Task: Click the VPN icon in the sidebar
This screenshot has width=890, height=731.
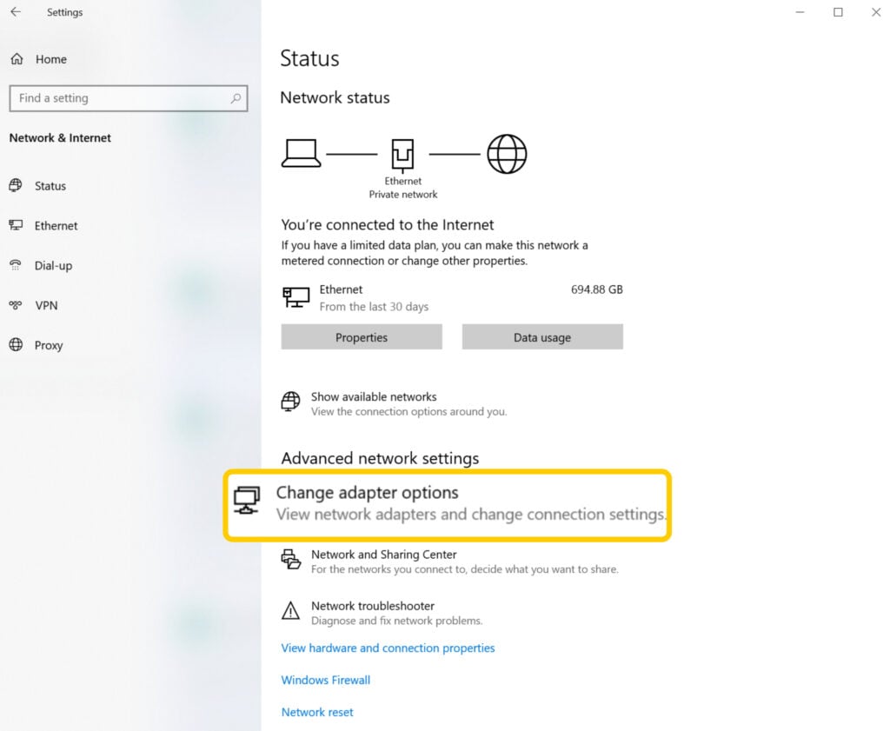Action: (x=17, y=305)
